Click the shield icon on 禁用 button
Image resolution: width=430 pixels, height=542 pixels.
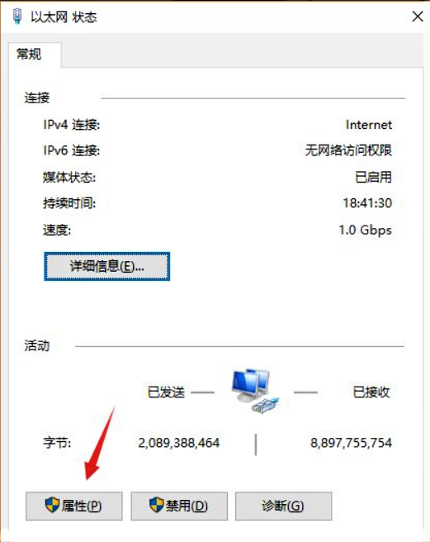click(156, 506)
